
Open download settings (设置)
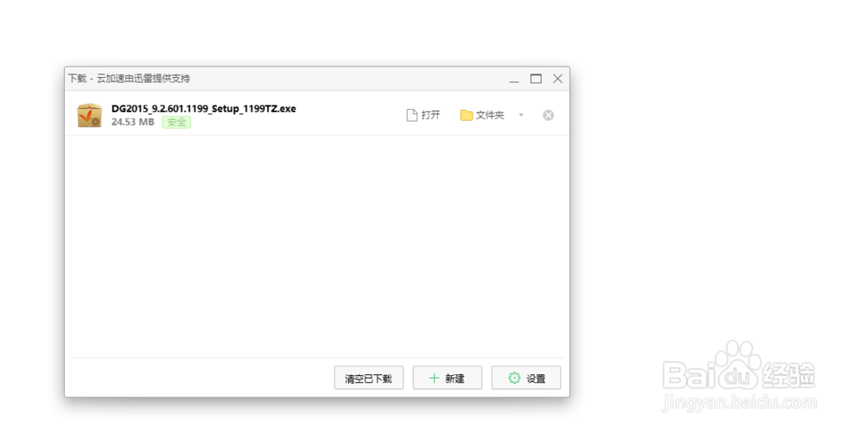pos(526,378)
